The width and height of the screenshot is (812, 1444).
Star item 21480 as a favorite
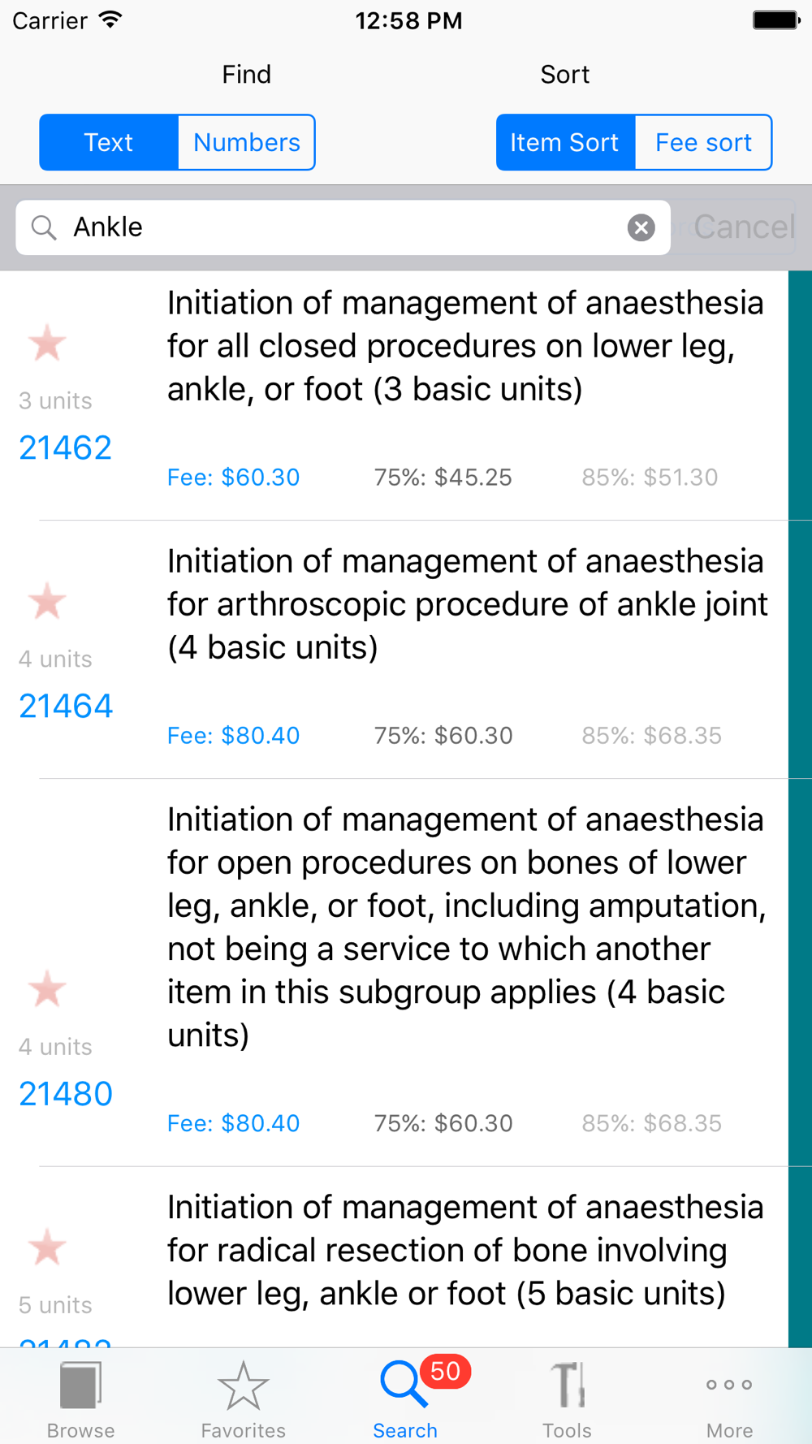pyautogui.click(x=47, y=989)
